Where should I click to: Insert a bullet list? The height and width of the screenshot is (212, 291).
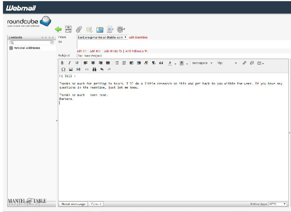117,63
